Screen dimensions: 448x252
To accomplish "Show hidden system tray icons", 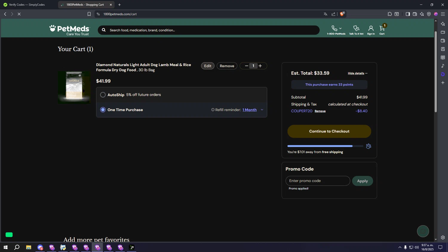I will pyautogui.click(x=400, y=247).
